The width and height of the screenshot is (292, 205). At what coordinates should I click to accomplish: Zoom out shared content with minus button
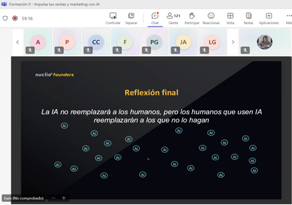point(54,198)
